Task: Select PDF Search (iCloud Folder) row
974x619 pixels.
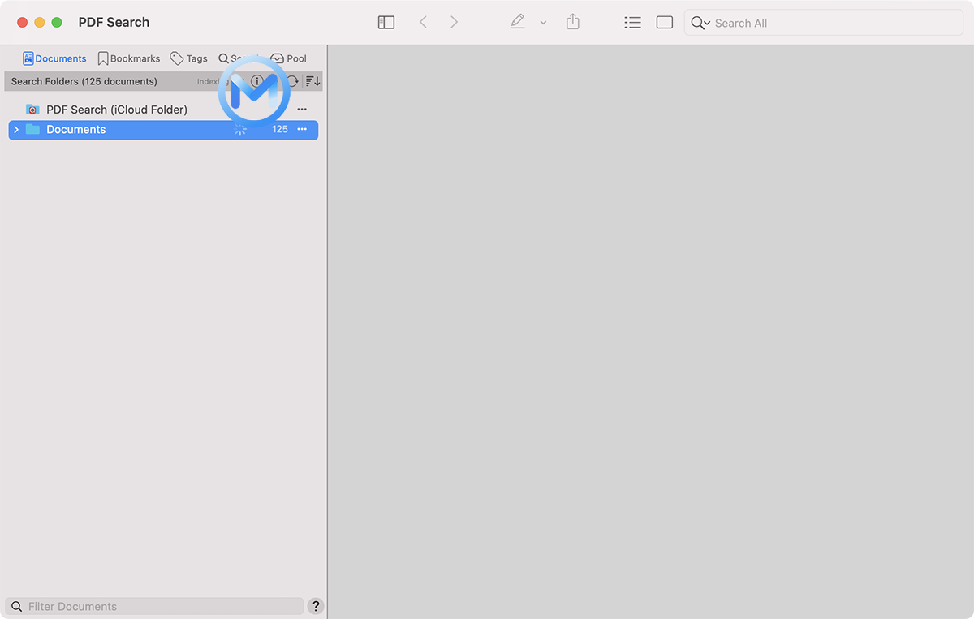Action: click(x=163, y=110)
